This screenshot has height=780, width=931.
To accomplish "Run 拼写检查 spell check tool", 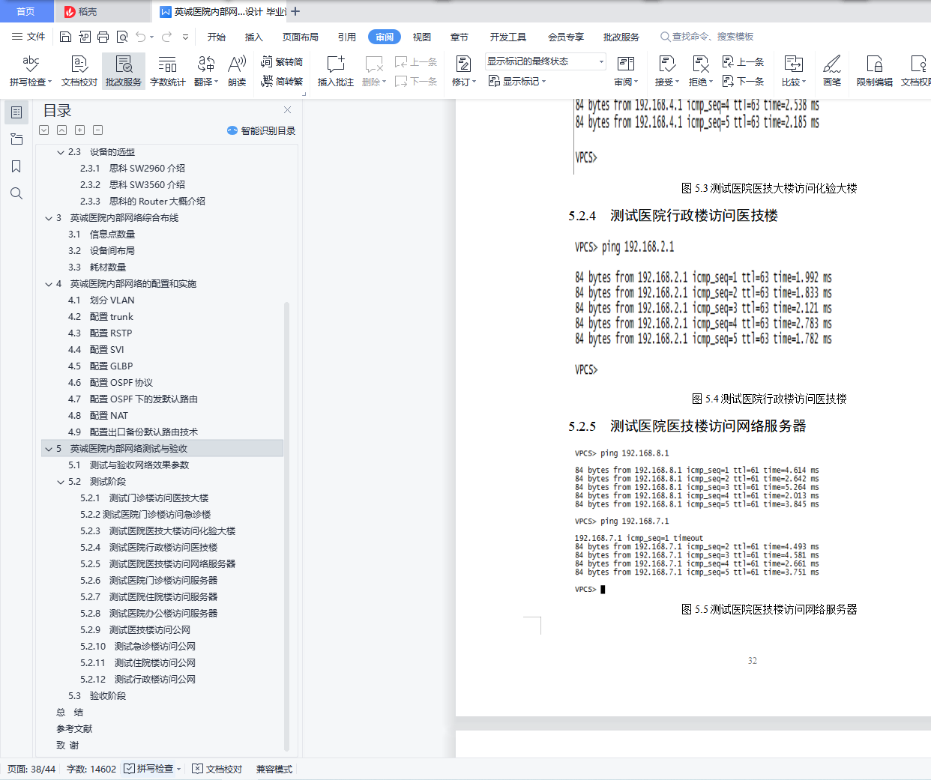I will coord(31,71).
